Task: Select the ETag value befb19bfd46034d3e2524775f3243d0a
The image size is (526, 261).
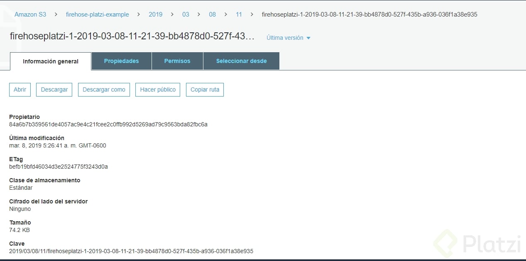Action: coord(59,167)
